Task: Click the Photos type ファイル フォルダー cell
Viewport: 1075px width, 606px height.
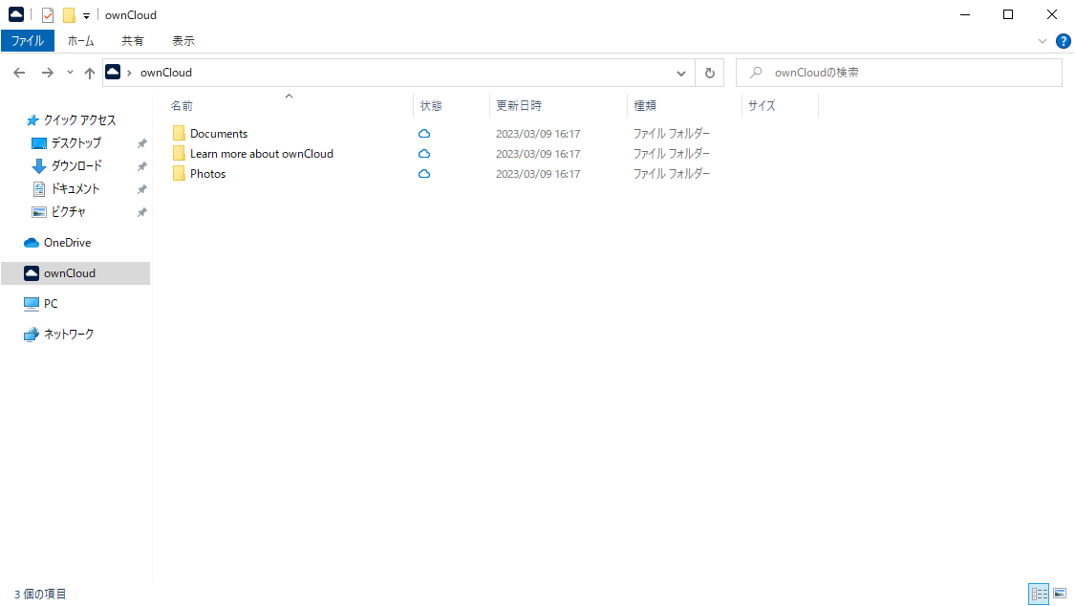Action: point(671,174)
